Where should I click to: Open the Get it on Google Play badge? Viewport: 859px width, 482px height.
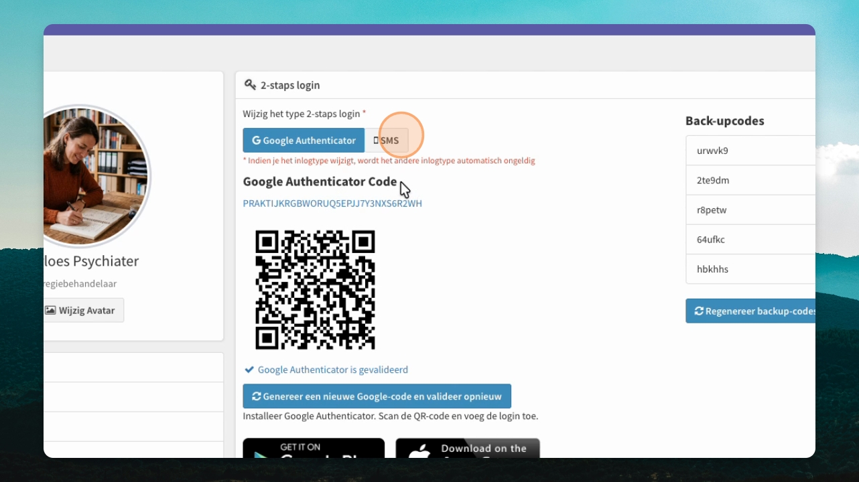314,449
